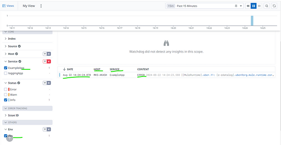Image resolution: width=281 pixels, height=145 pixels.
Task: Click the Source verified check badge
Action: (19, 46)
